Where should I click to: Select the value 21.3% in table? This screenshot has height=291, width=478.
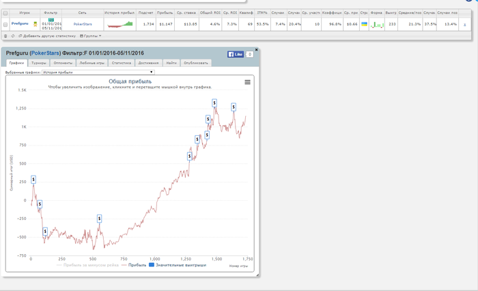(415, 24)
